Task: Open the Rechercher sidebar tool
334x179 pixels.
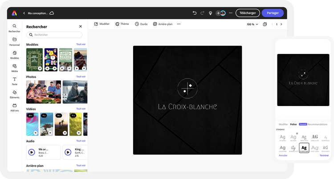Action: [15, 28]
